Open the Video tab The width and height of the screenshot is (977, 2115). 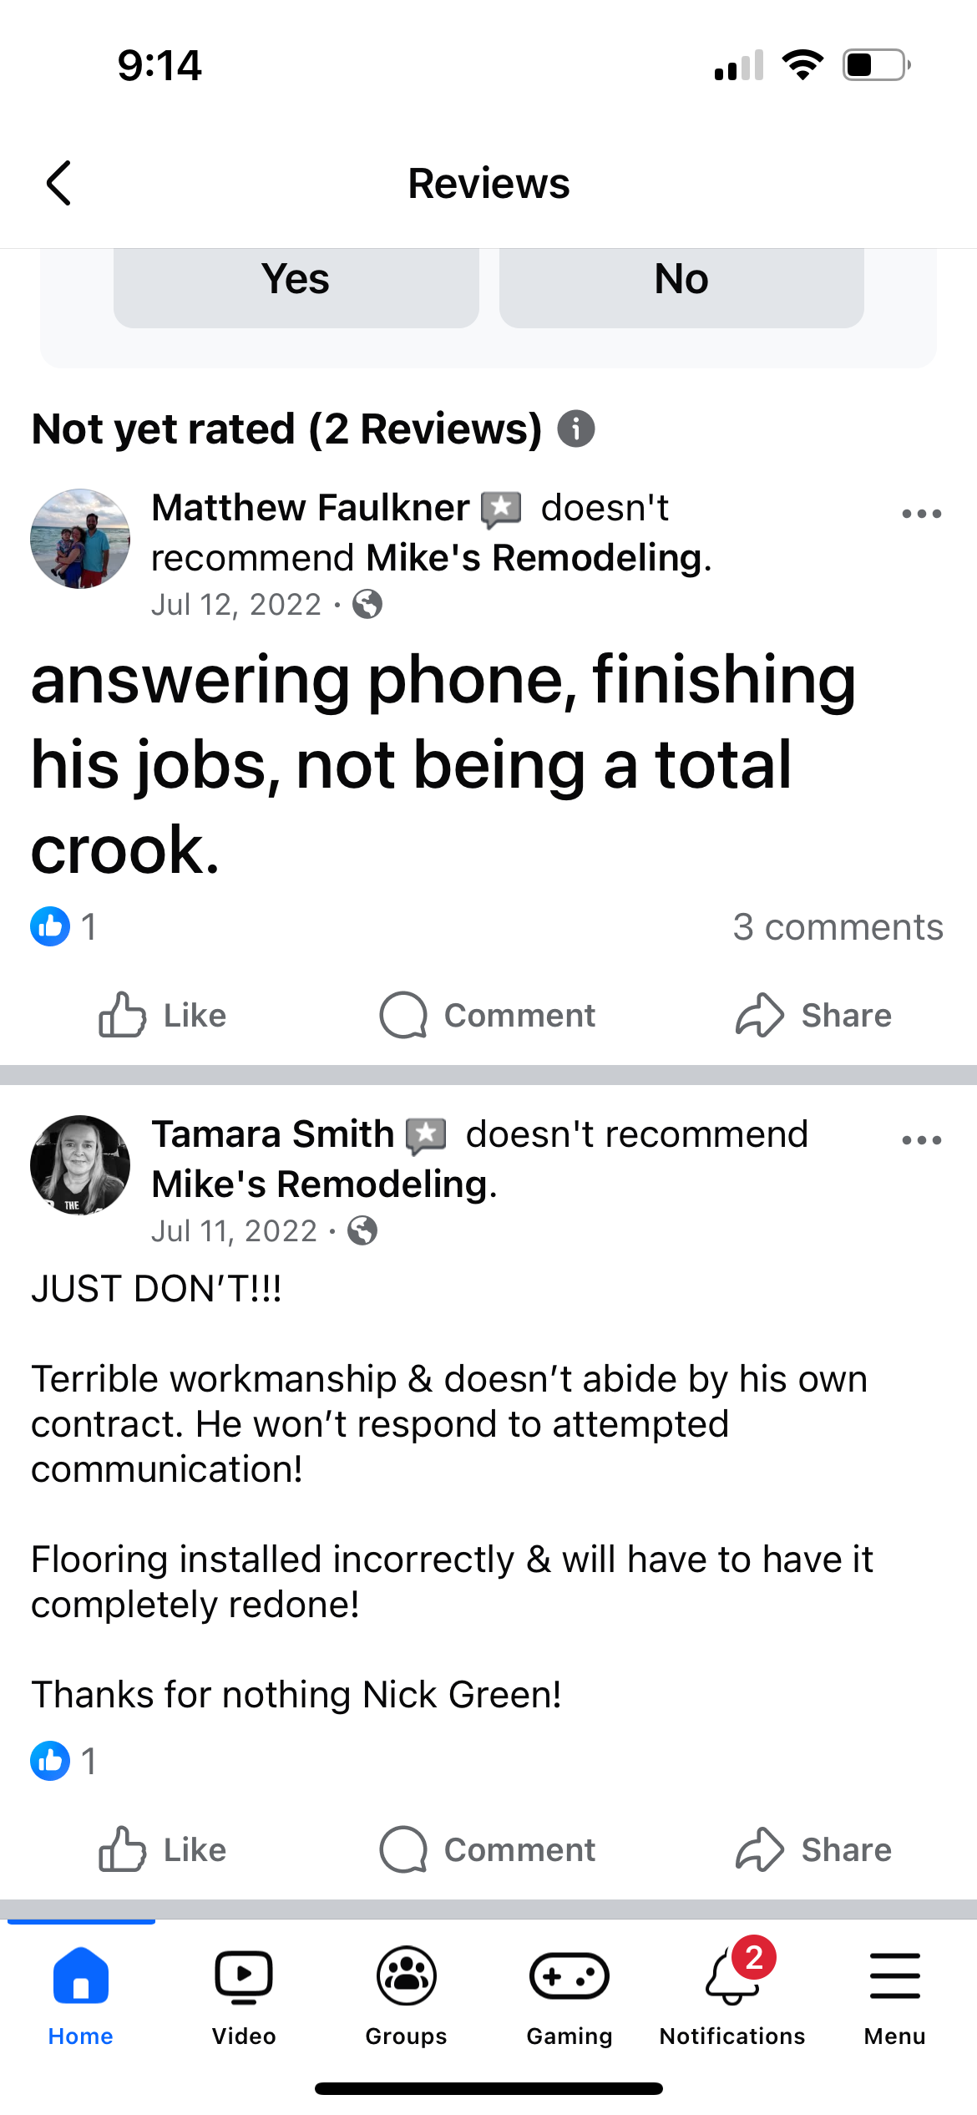[244, 1996]
